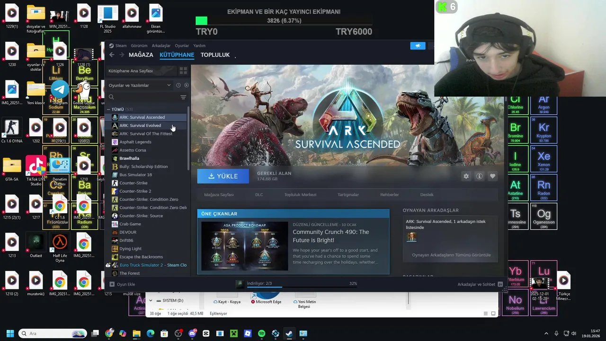Select Dying Light in library
The image size is (606, 341).
coord(131,249)
